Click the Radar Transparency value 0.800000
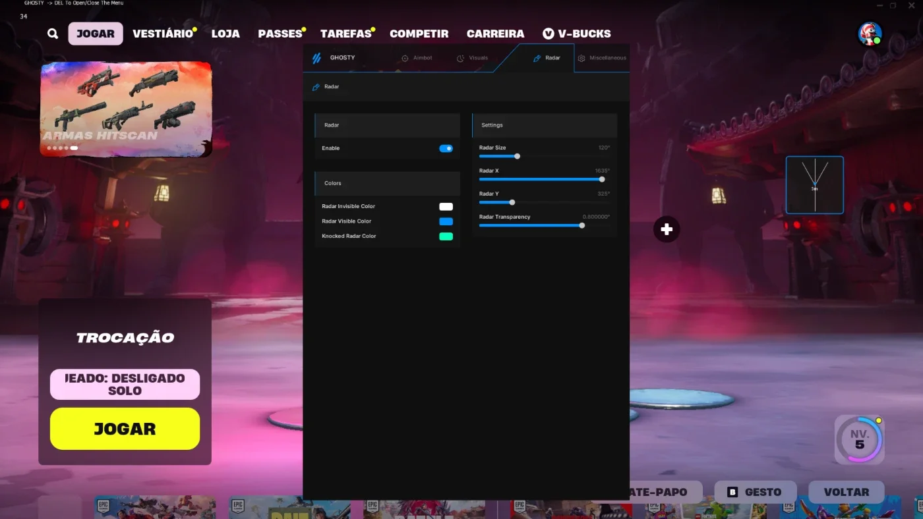 pos(596,217)
